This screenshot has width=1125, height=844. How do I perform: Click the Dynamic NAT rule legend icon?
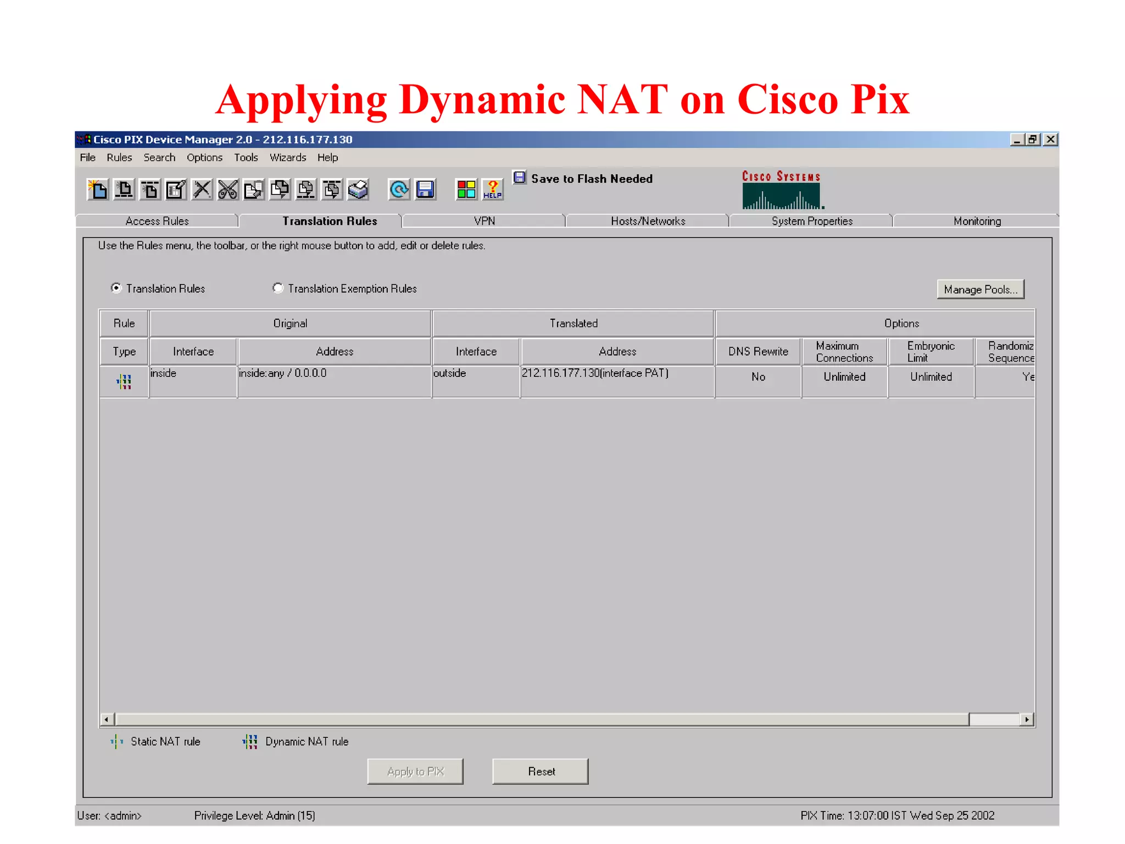tap(250, 742)
